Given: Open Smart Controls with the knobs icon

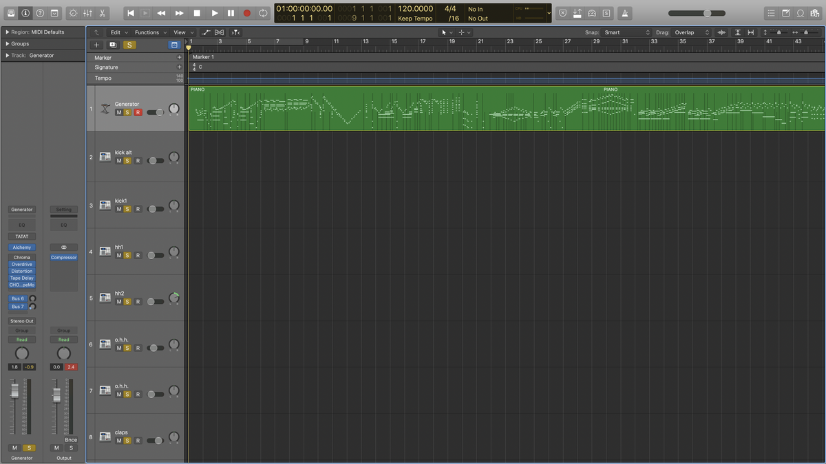Looking at the screenshot, I should 72,12.
